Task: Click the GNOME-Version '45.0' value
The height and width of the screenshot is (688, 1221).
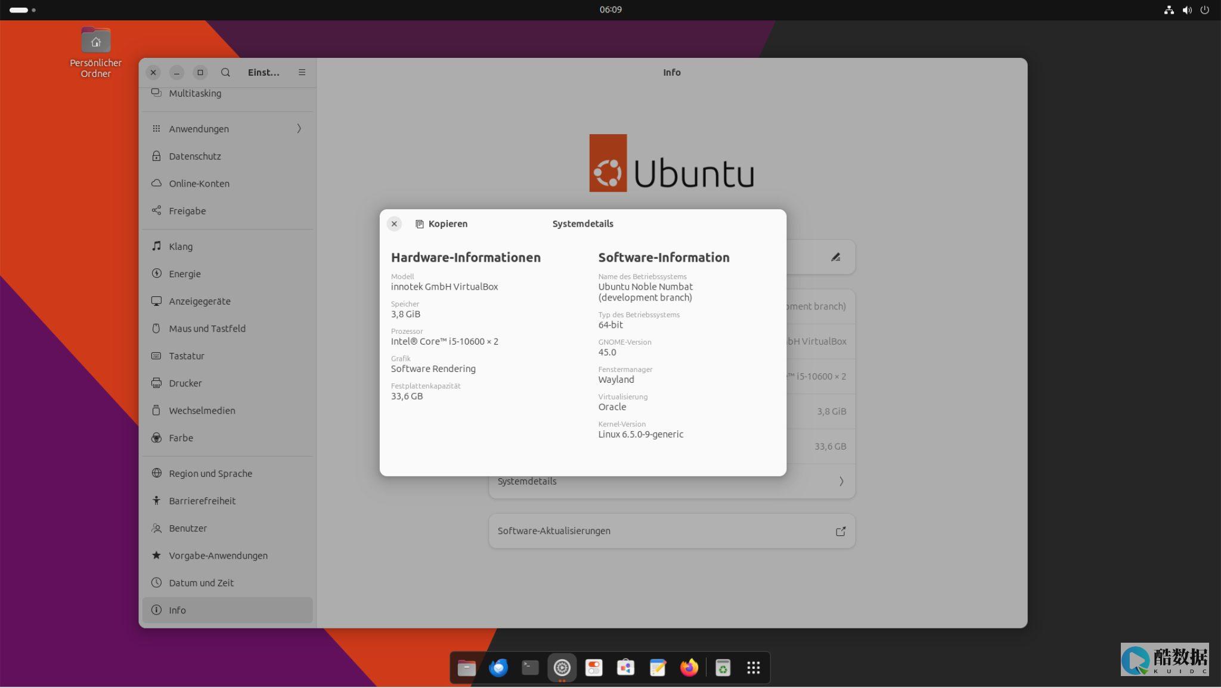Action: 607,352
